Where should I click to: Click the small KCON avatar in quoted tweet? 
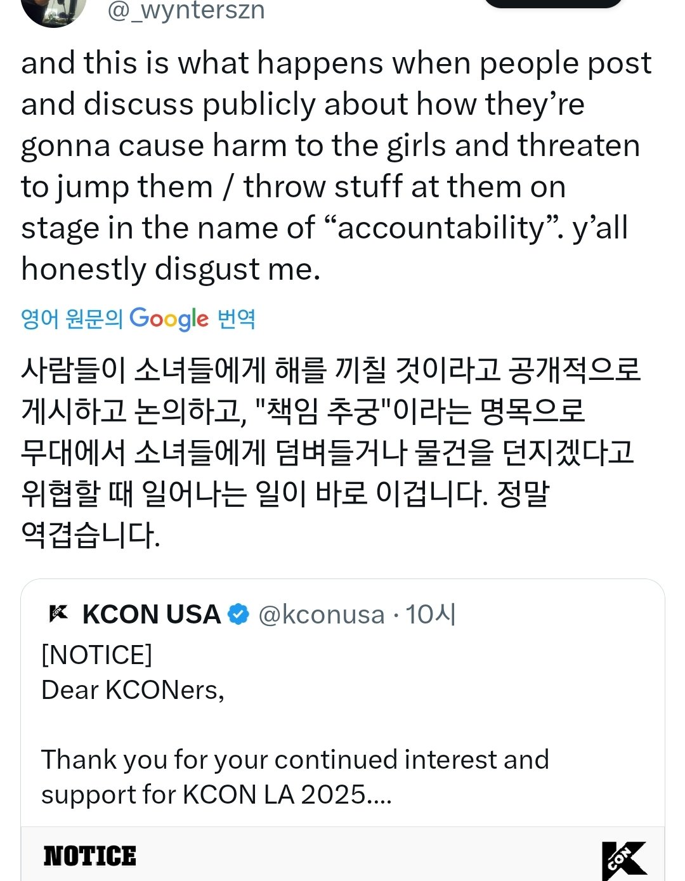58,613
